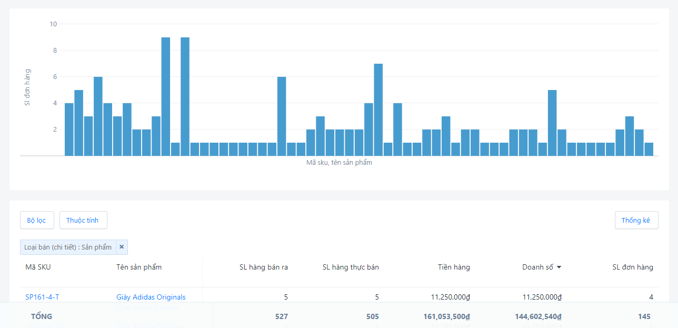Sort by SL hàng thực bán column
The width and height of the screenshot is (678, 328).
coord(351,267)
